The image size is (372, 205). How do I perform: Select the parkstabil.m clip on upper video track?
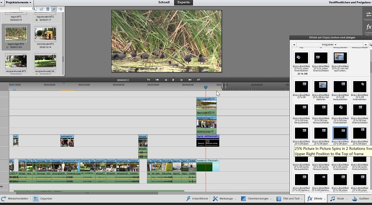67,141
